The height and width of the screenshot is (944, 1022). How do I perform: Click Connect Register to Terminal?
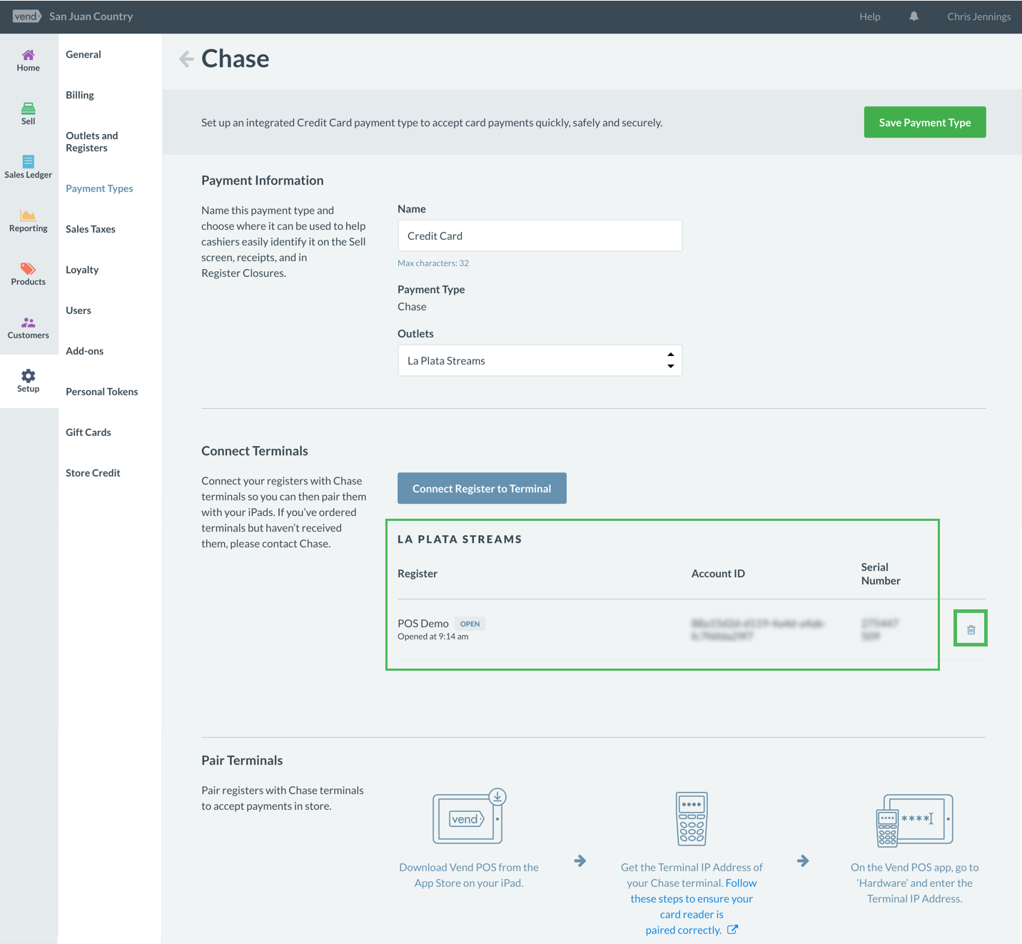point(482,488)
